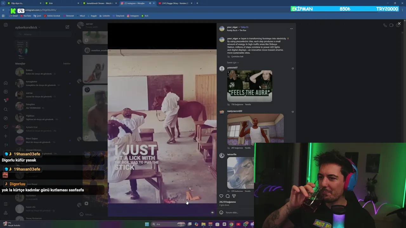
Task: Switch to the Kick browser tab
Action: coord(62,3)
